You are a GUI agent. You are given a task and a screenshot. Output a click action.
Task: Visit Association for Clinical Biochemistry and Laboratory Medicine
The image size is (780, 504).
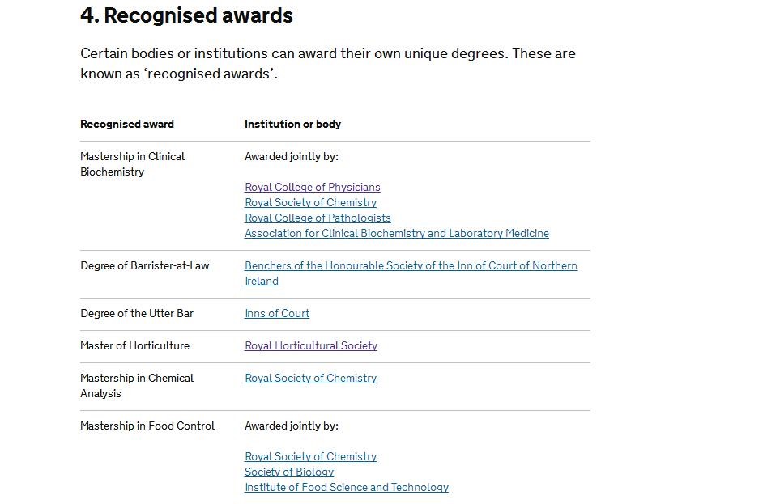pyautogui.click(x=396, y=233)
